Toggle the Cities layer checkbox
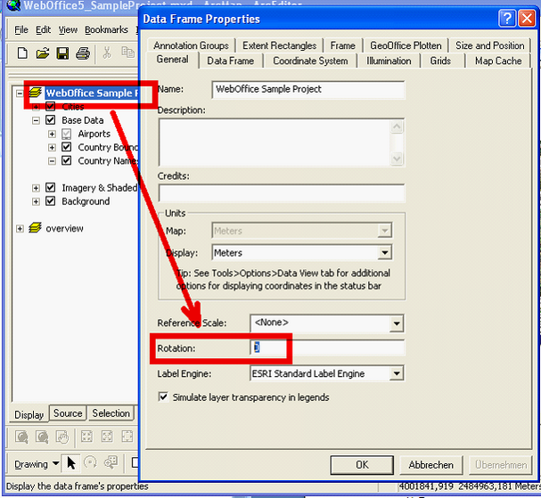The image size is (541, 498). pos(51,106)
